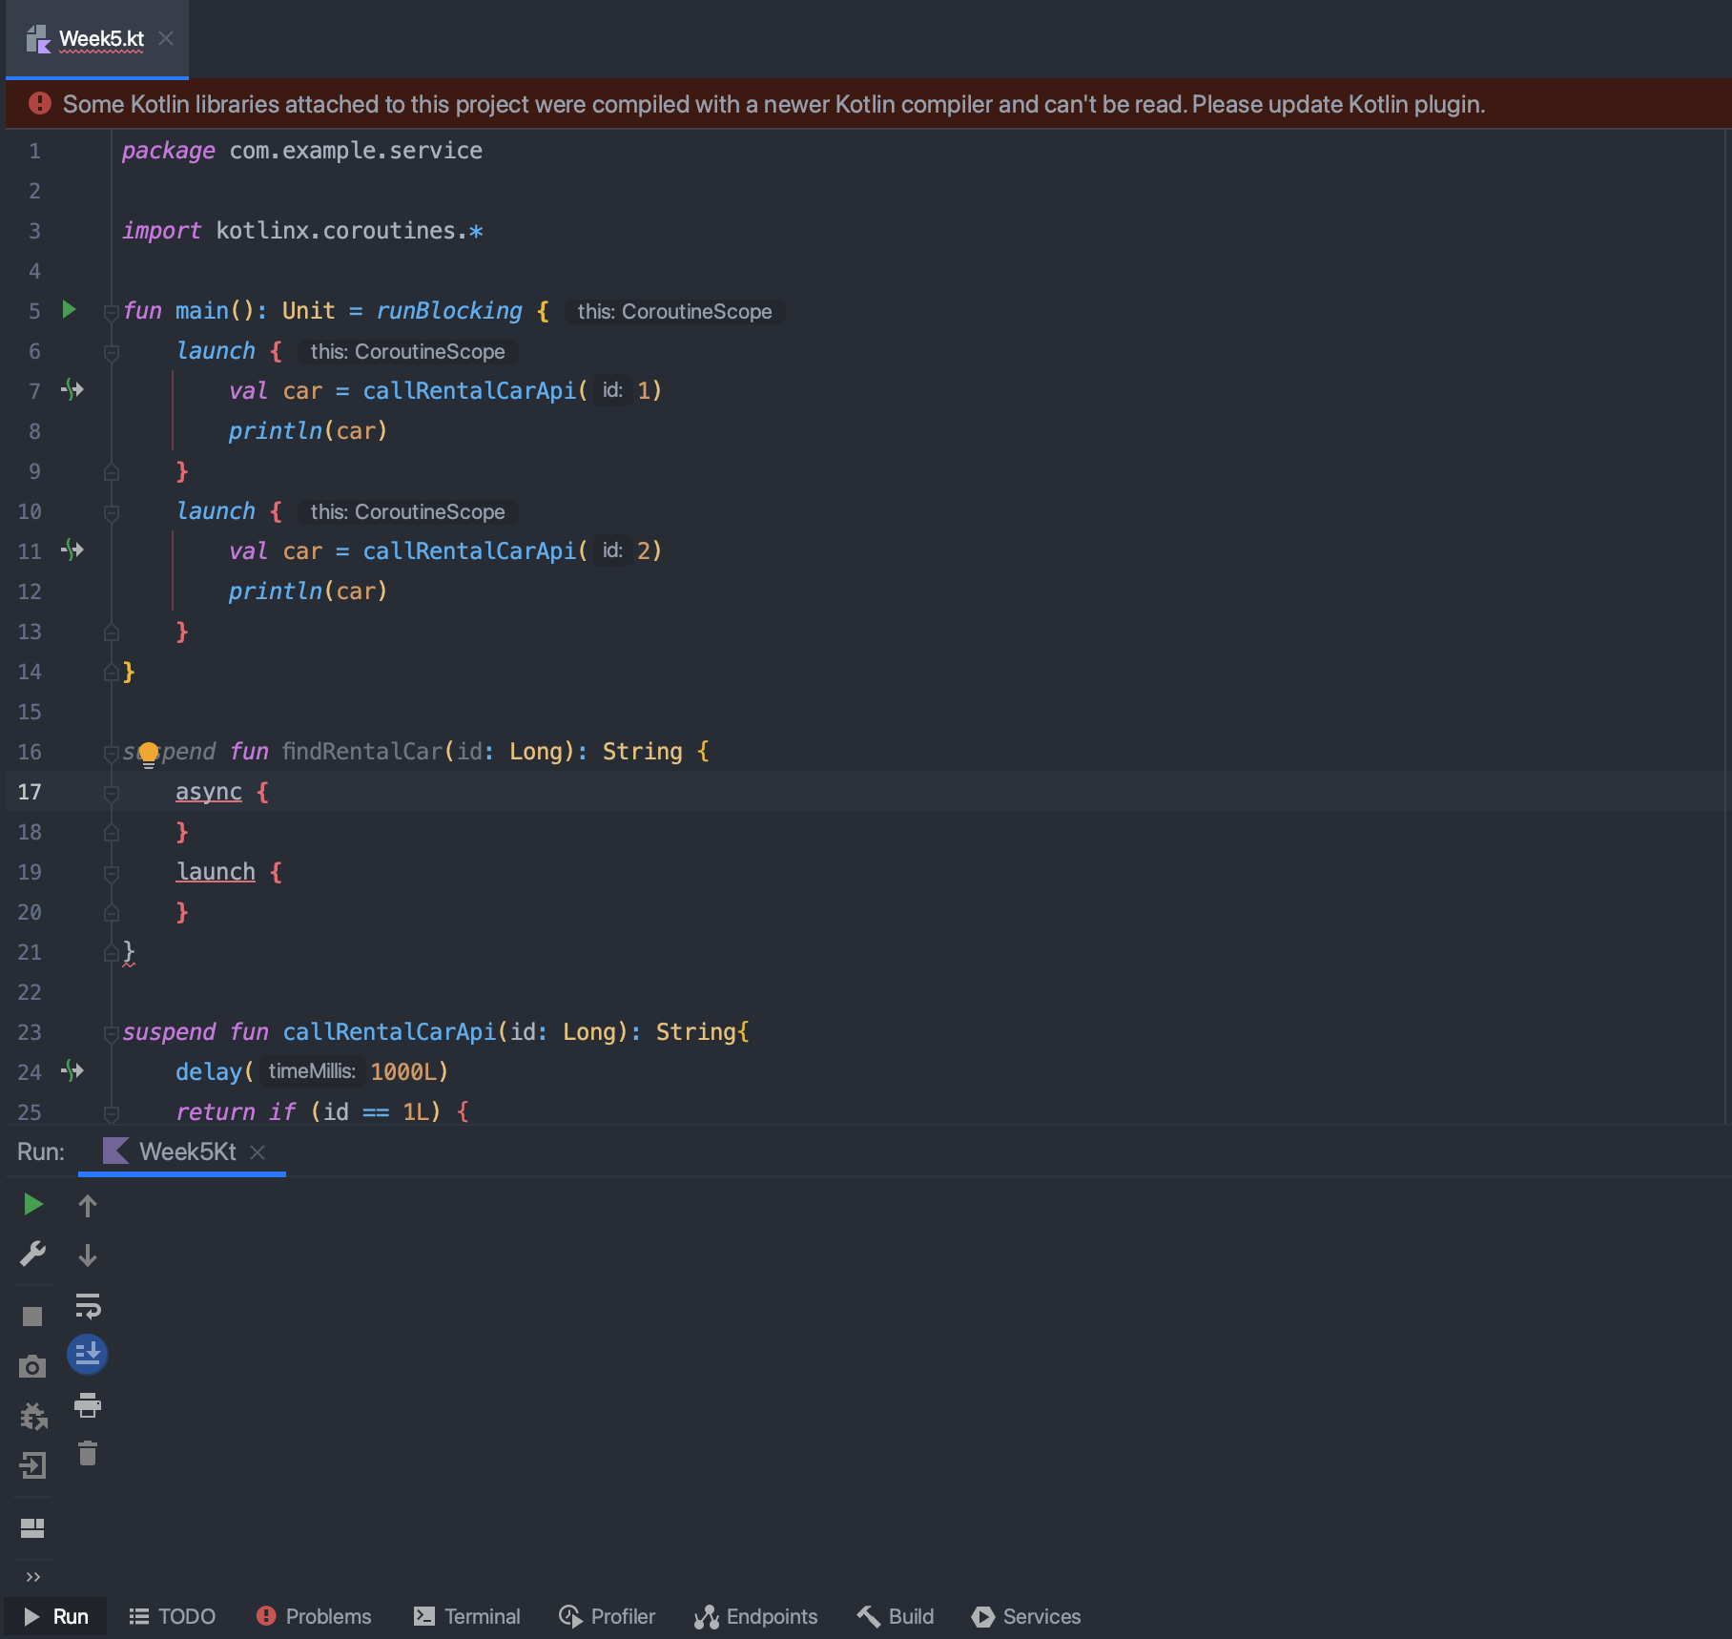Click the suspend call marker on line 24
The image size is (1732, 1639).
72,1070
